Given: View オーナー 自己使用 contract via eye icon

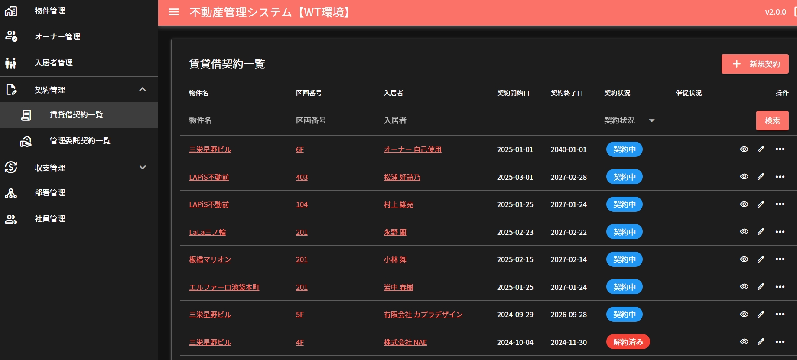Looking at the screenshot, I should 744,149.
